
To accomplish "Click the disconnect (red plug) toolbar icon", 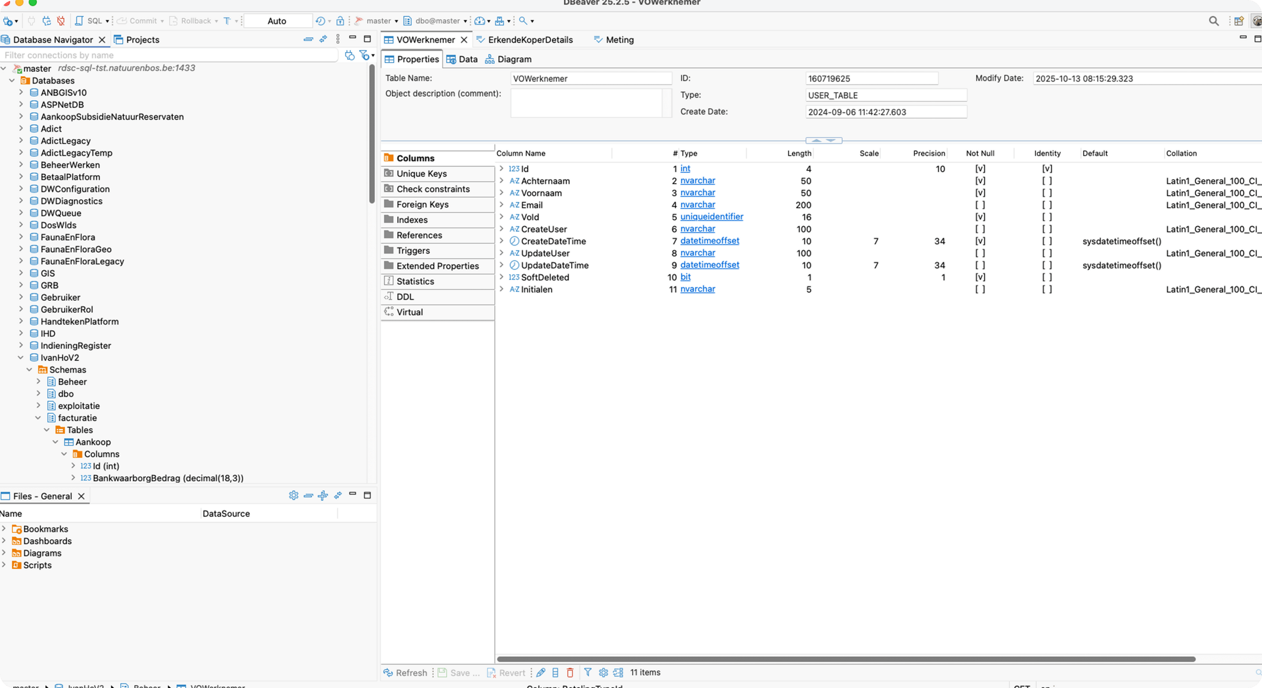I will (x=61, y=21).
